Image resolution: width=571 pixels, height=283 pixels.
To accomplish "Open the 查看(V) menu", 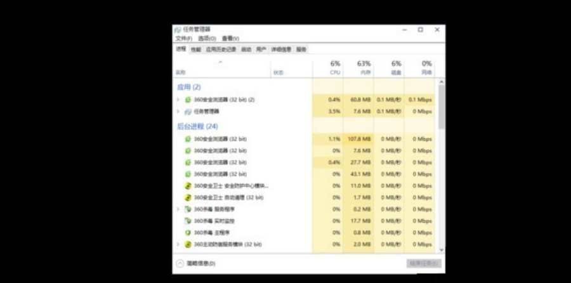I will 230,39.
